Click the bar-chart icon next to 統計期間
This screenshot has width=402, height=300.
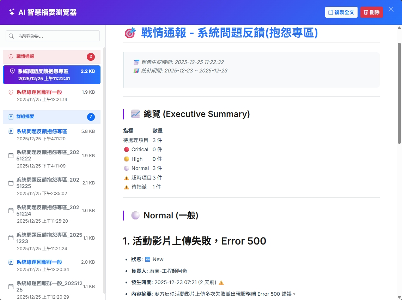click(x=136, y=71)
